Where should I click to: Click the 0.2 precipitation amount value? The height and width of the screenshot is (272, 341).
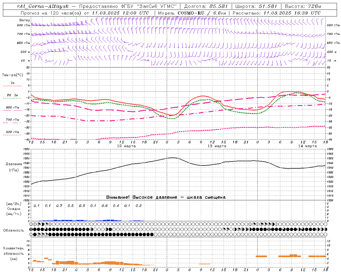tap(139, 206)
